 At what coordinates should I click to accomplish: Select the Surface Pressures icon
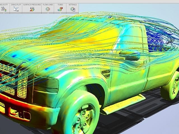coord(32,9)
